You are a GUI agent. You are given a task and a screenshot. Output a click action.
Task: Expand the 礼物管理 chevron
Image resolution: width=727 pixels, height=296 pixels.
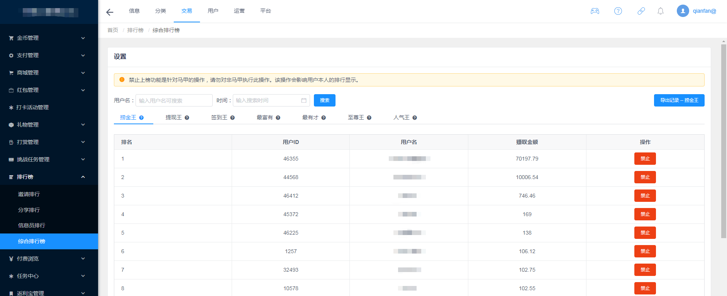[x=83, y=125]
